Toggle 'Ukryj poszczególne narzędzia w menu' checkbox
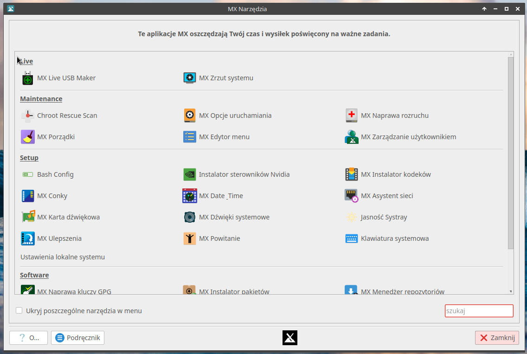 (19, 311)
